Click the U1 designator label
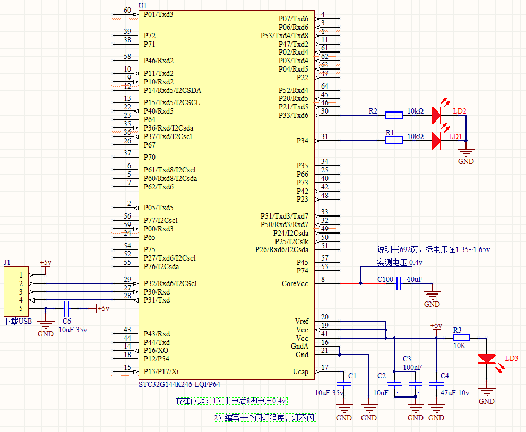 pos(142,5)
